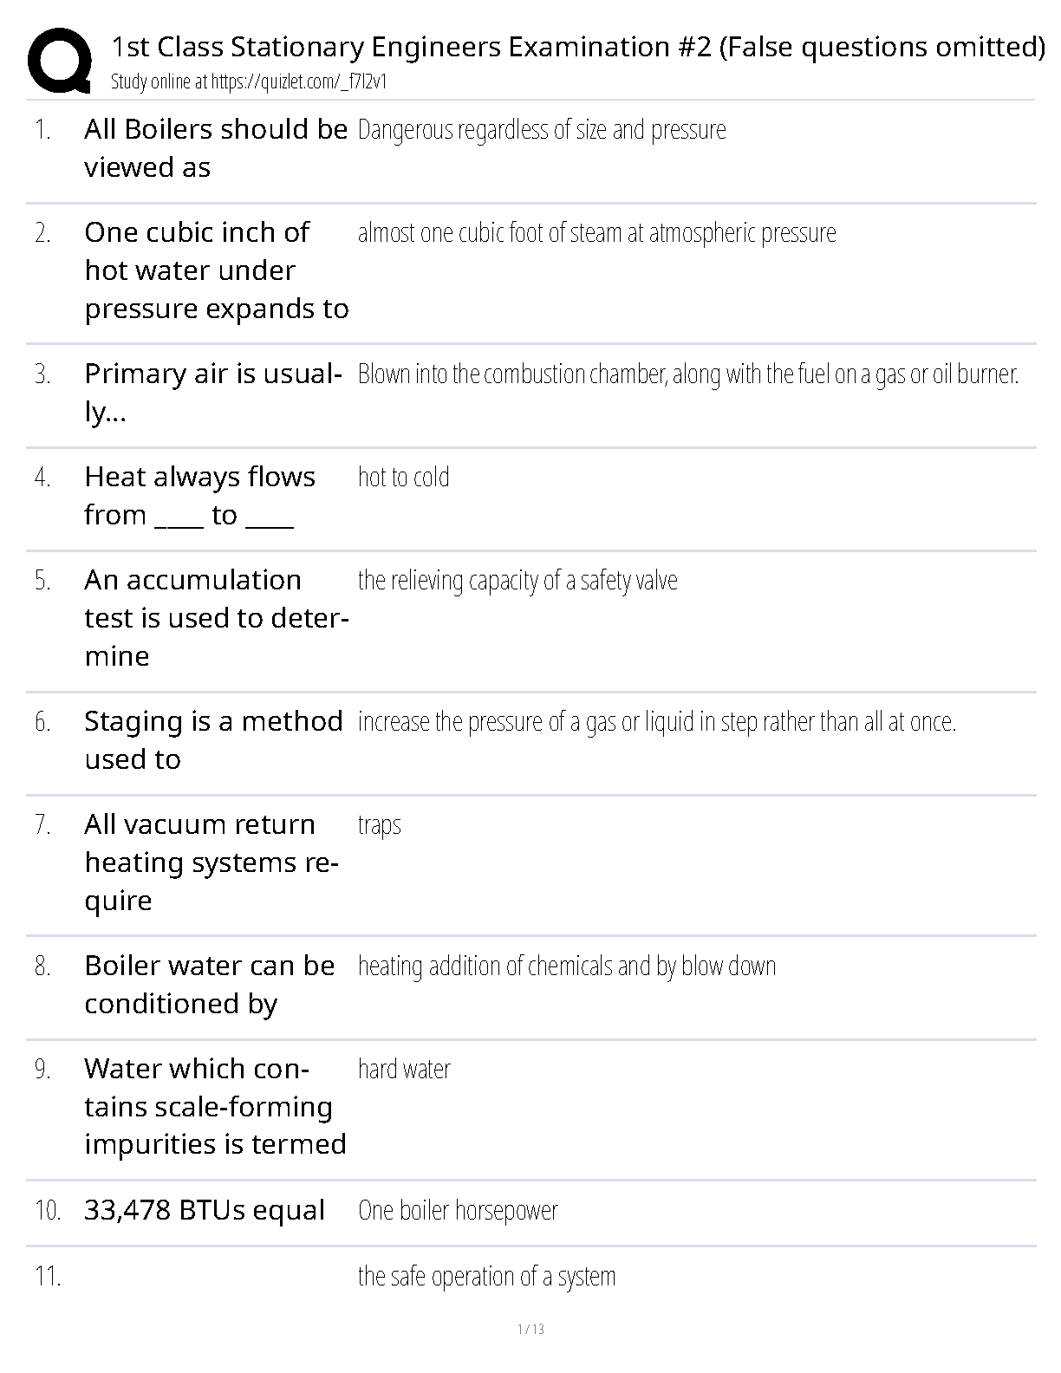Select the term "33,478 BTUs equal"

[x=205, y=1210]
